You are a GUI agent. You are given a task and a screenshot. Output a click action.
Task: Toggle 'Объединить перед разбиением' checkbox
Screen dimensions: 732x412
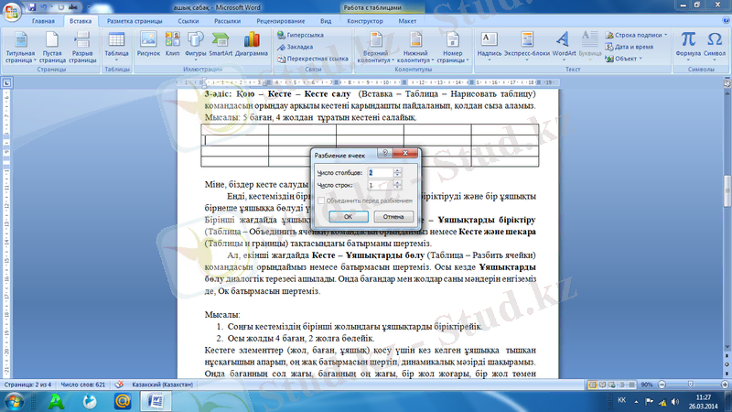[x=319, y=200]
